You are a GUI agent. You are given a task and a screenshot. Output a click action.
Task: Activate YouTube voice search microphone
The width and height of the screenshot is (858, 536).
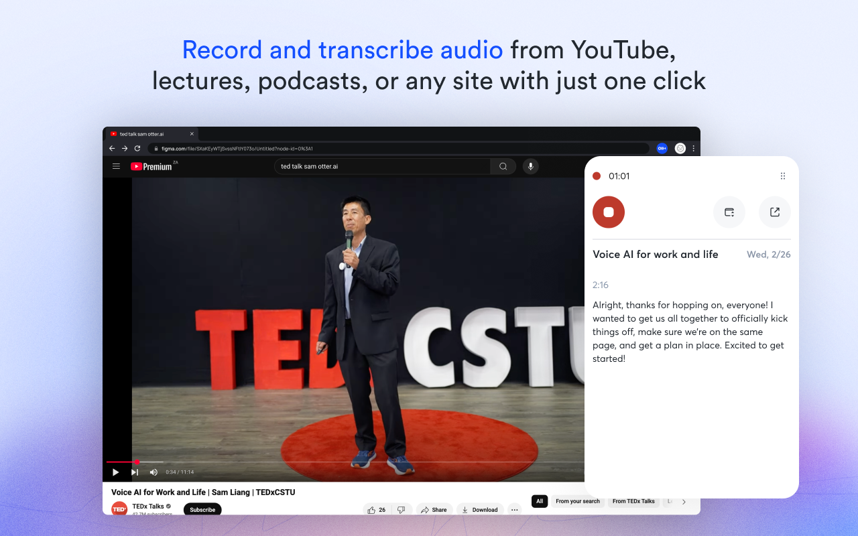click(x=530, y=165)
